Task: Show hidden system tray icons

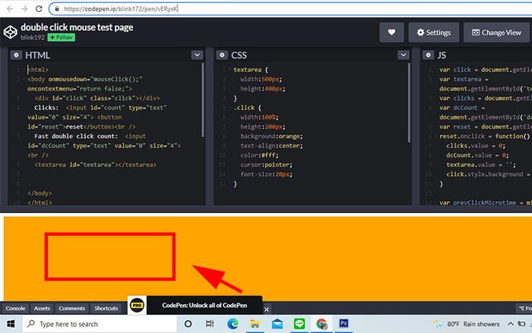Action: [510, 324]
